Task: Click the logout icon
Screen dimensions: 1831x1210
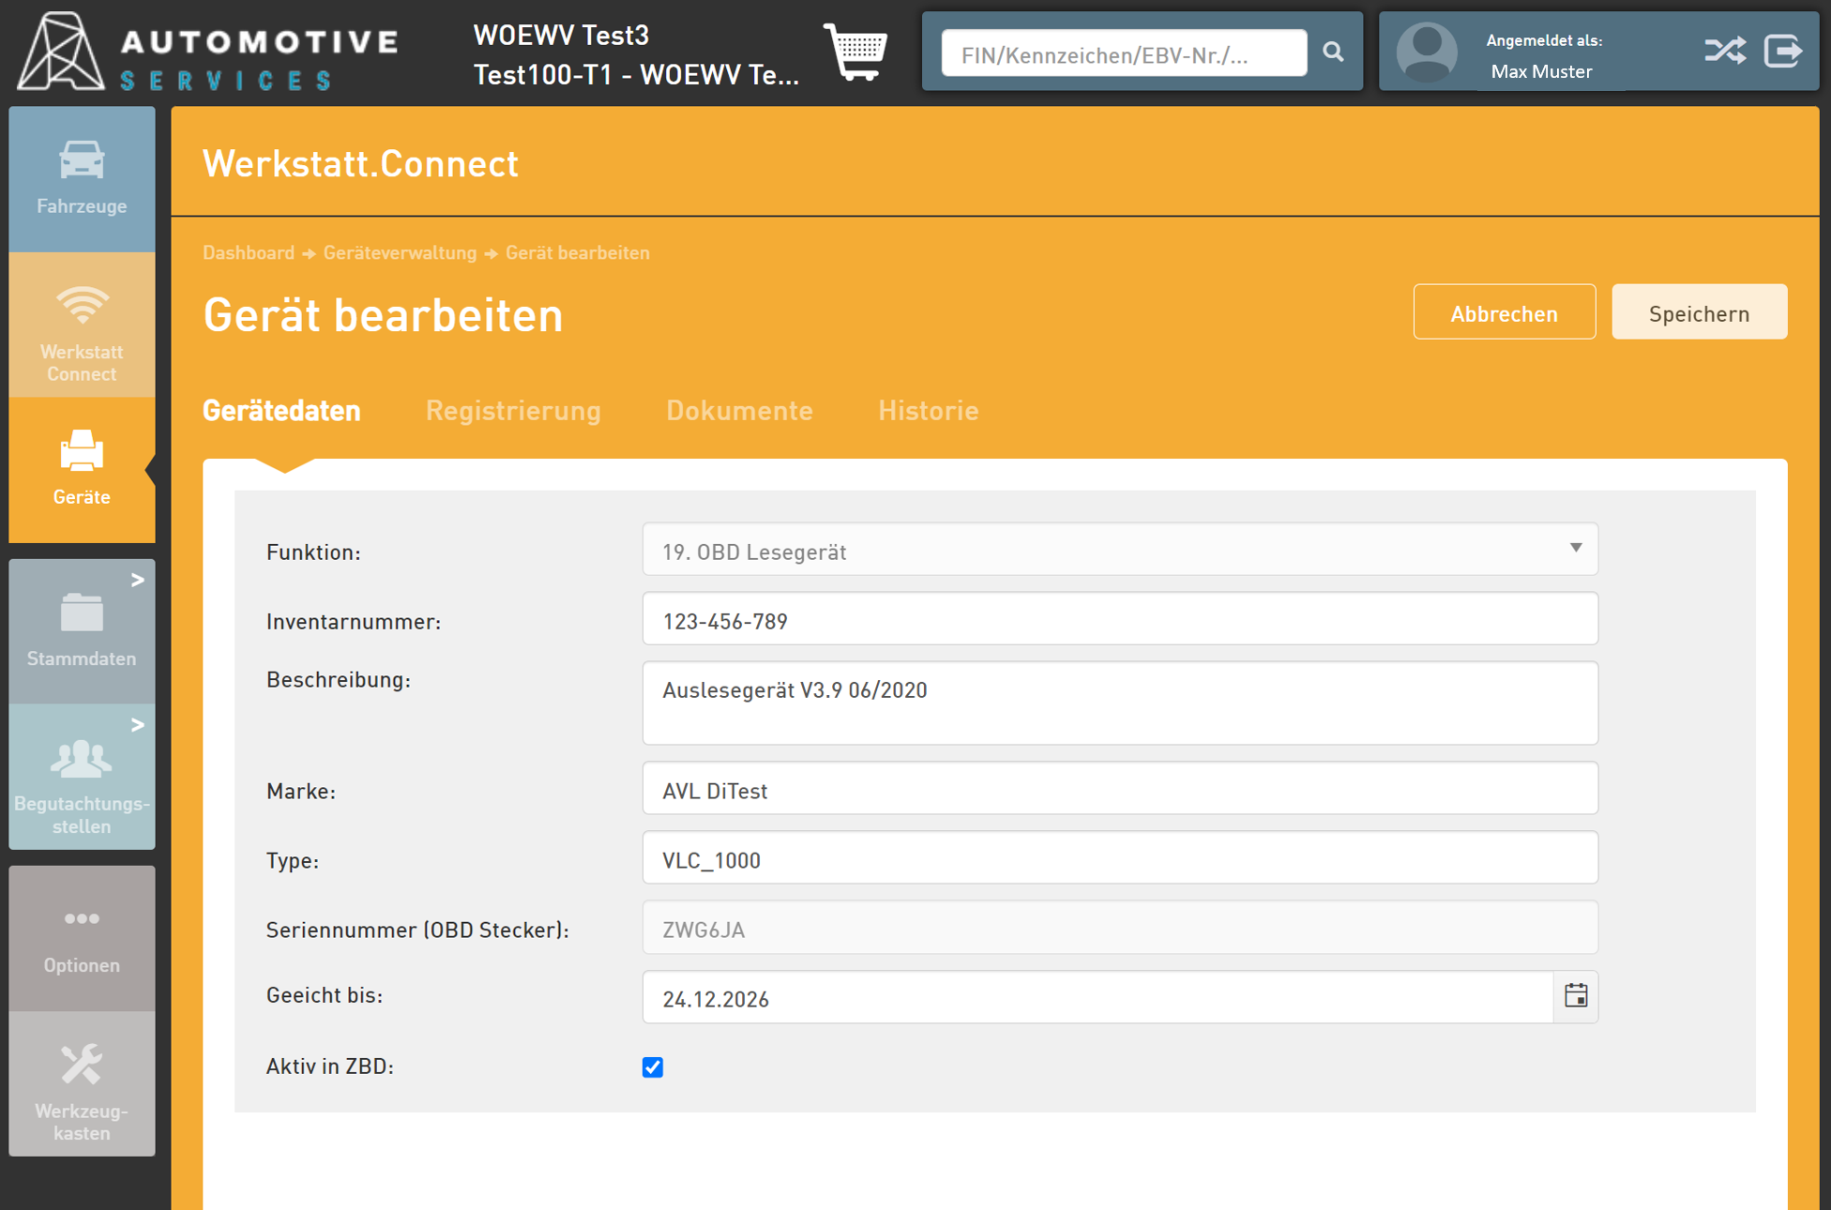Action: point(1783,51)
